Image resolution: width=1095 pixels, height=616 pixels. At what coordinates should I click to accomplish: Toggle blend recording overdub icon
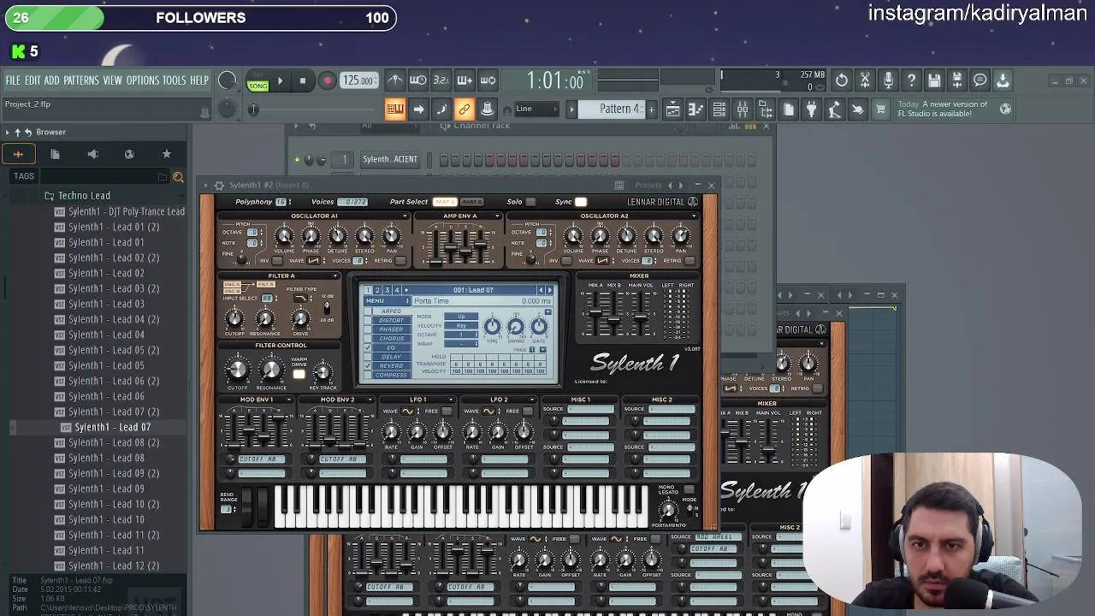click(465, 80)
